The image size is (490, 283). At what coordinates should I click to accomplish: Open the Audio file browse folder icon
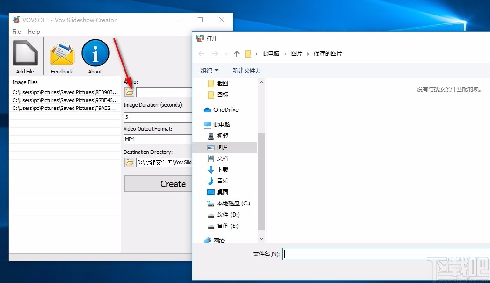(129, 92)
